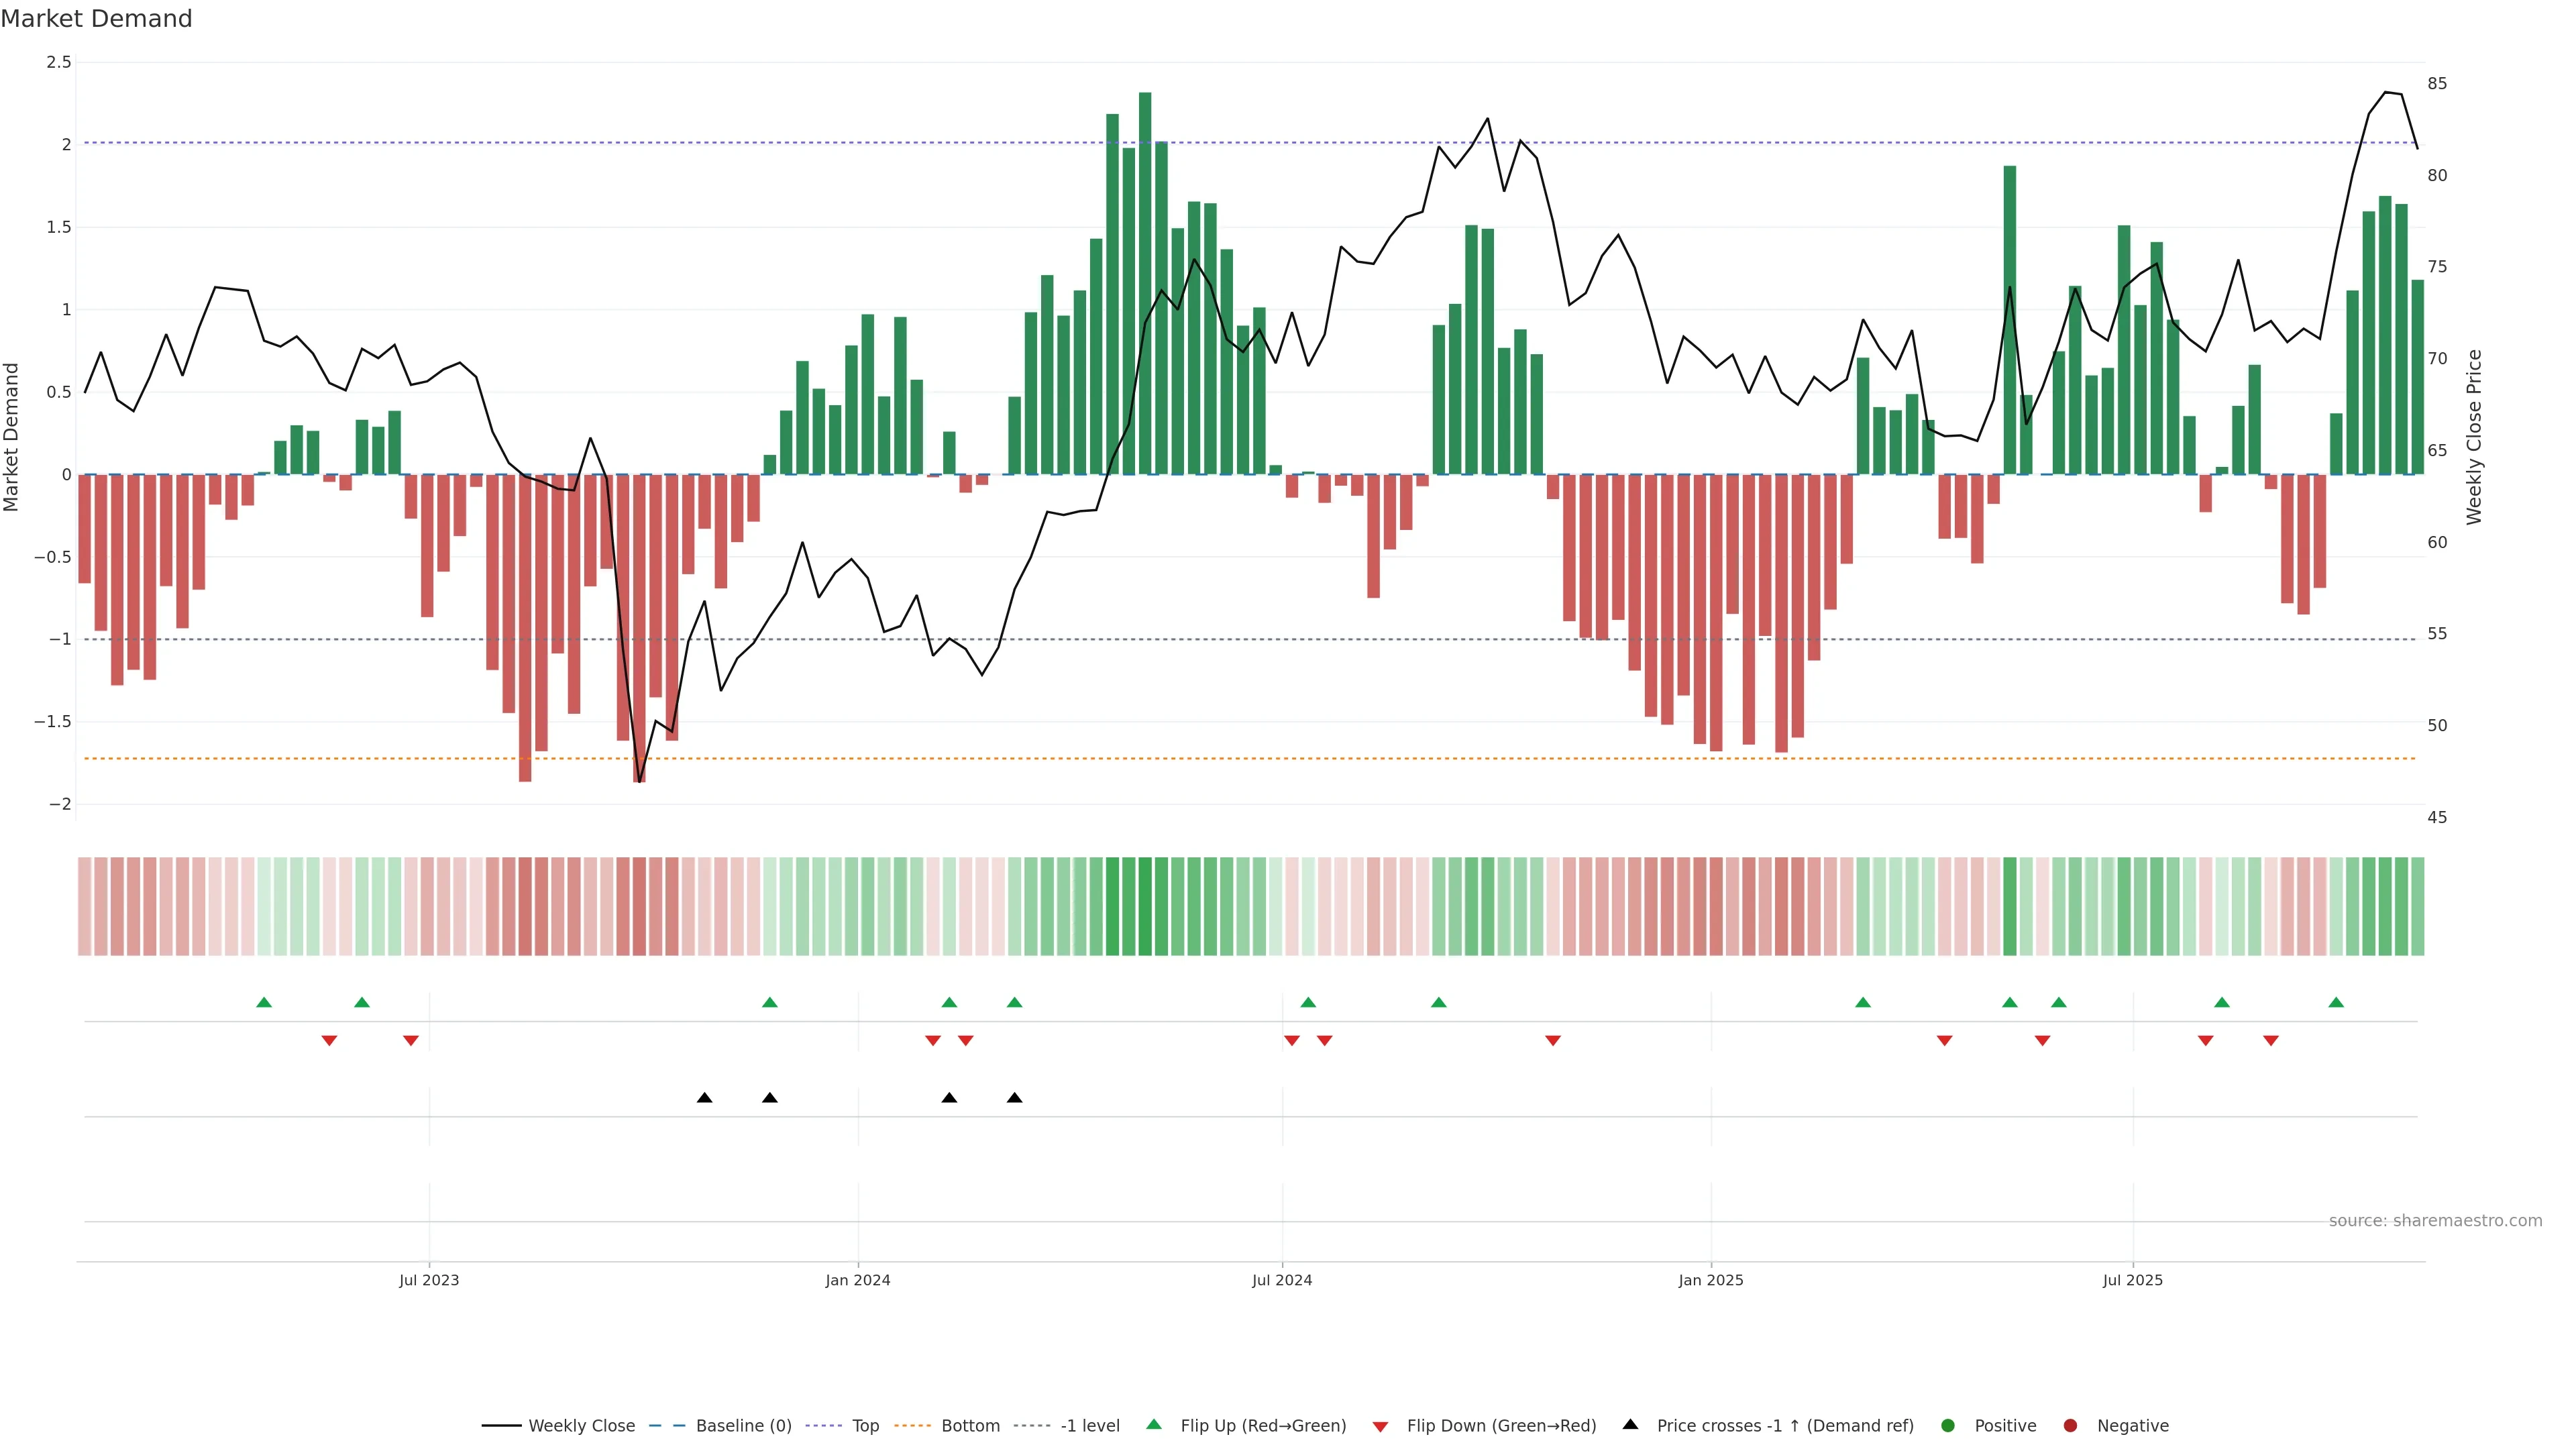Click the Jan 2024 axis label

pos(857,1280)
